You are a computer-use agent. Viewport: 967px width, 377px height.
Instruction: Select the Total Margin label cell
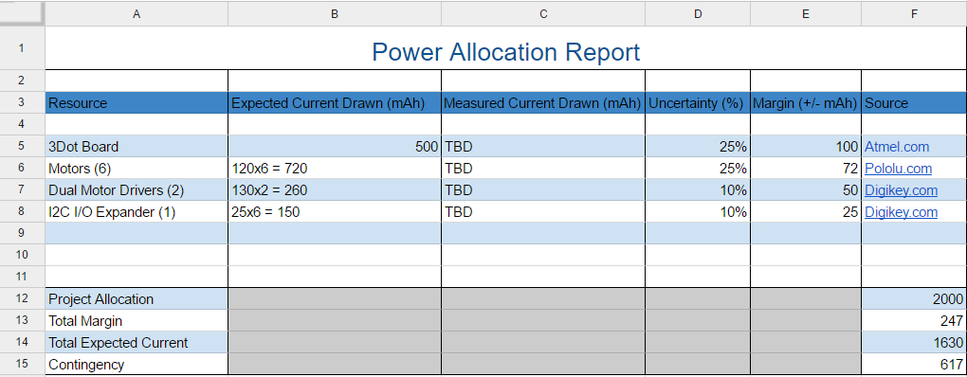click(x=137, y=321)
